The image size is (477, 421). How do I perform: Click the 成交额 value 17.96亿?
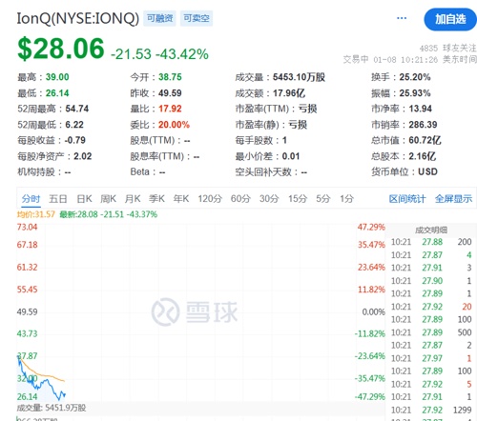click(x=289, y=93)
